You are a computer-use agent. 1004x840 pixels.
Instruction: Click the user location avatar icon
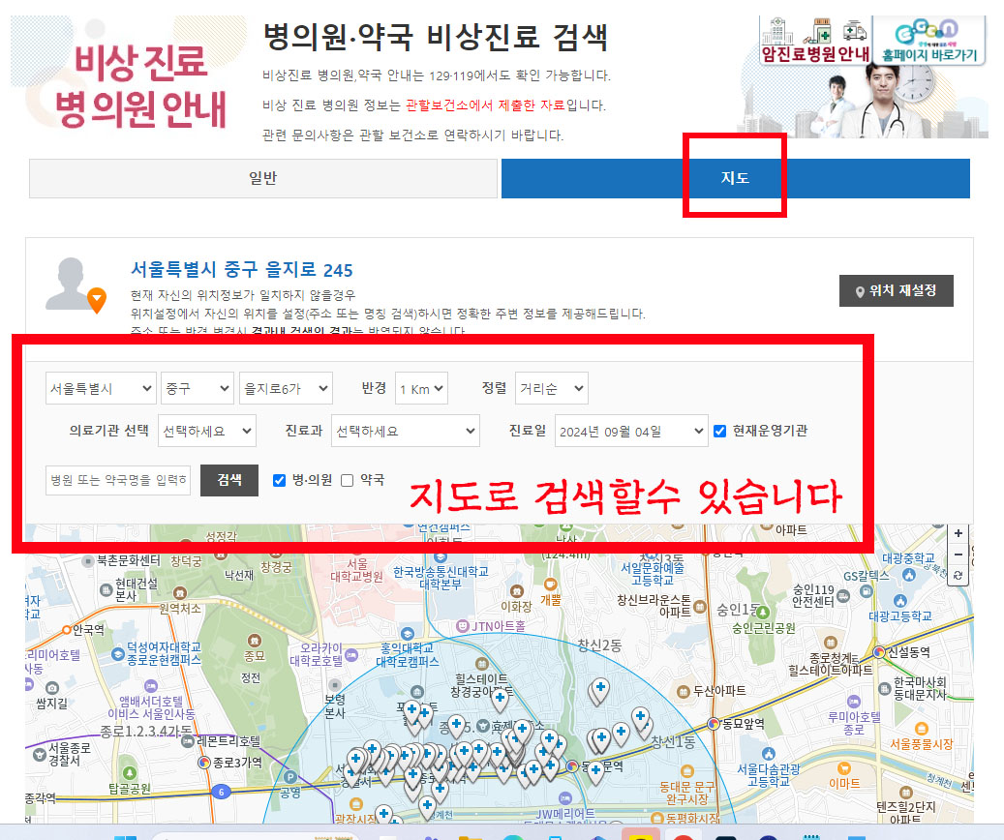pyautogui.click(x=76, y=285)
